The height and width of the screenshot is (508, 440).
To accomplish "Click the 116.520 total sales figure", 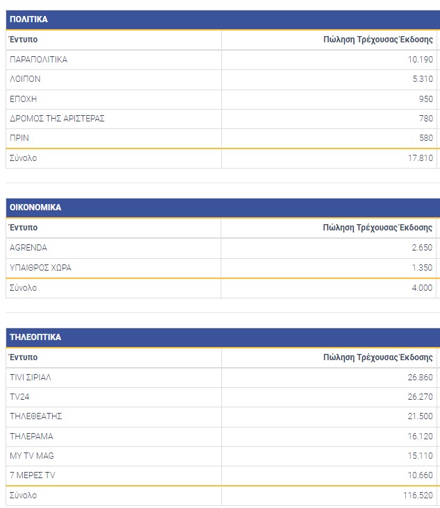I will coord(418,496).
